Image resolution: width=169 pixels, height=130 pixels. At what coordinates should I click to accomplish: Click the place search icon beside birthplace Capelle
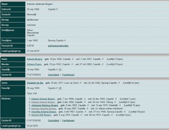(x=57, y=9)
